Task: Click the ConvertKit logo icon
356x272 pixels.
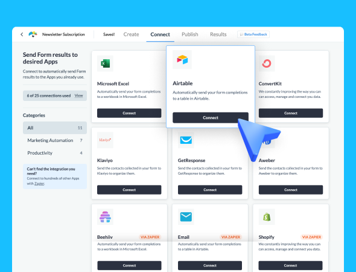Action: 267,63
